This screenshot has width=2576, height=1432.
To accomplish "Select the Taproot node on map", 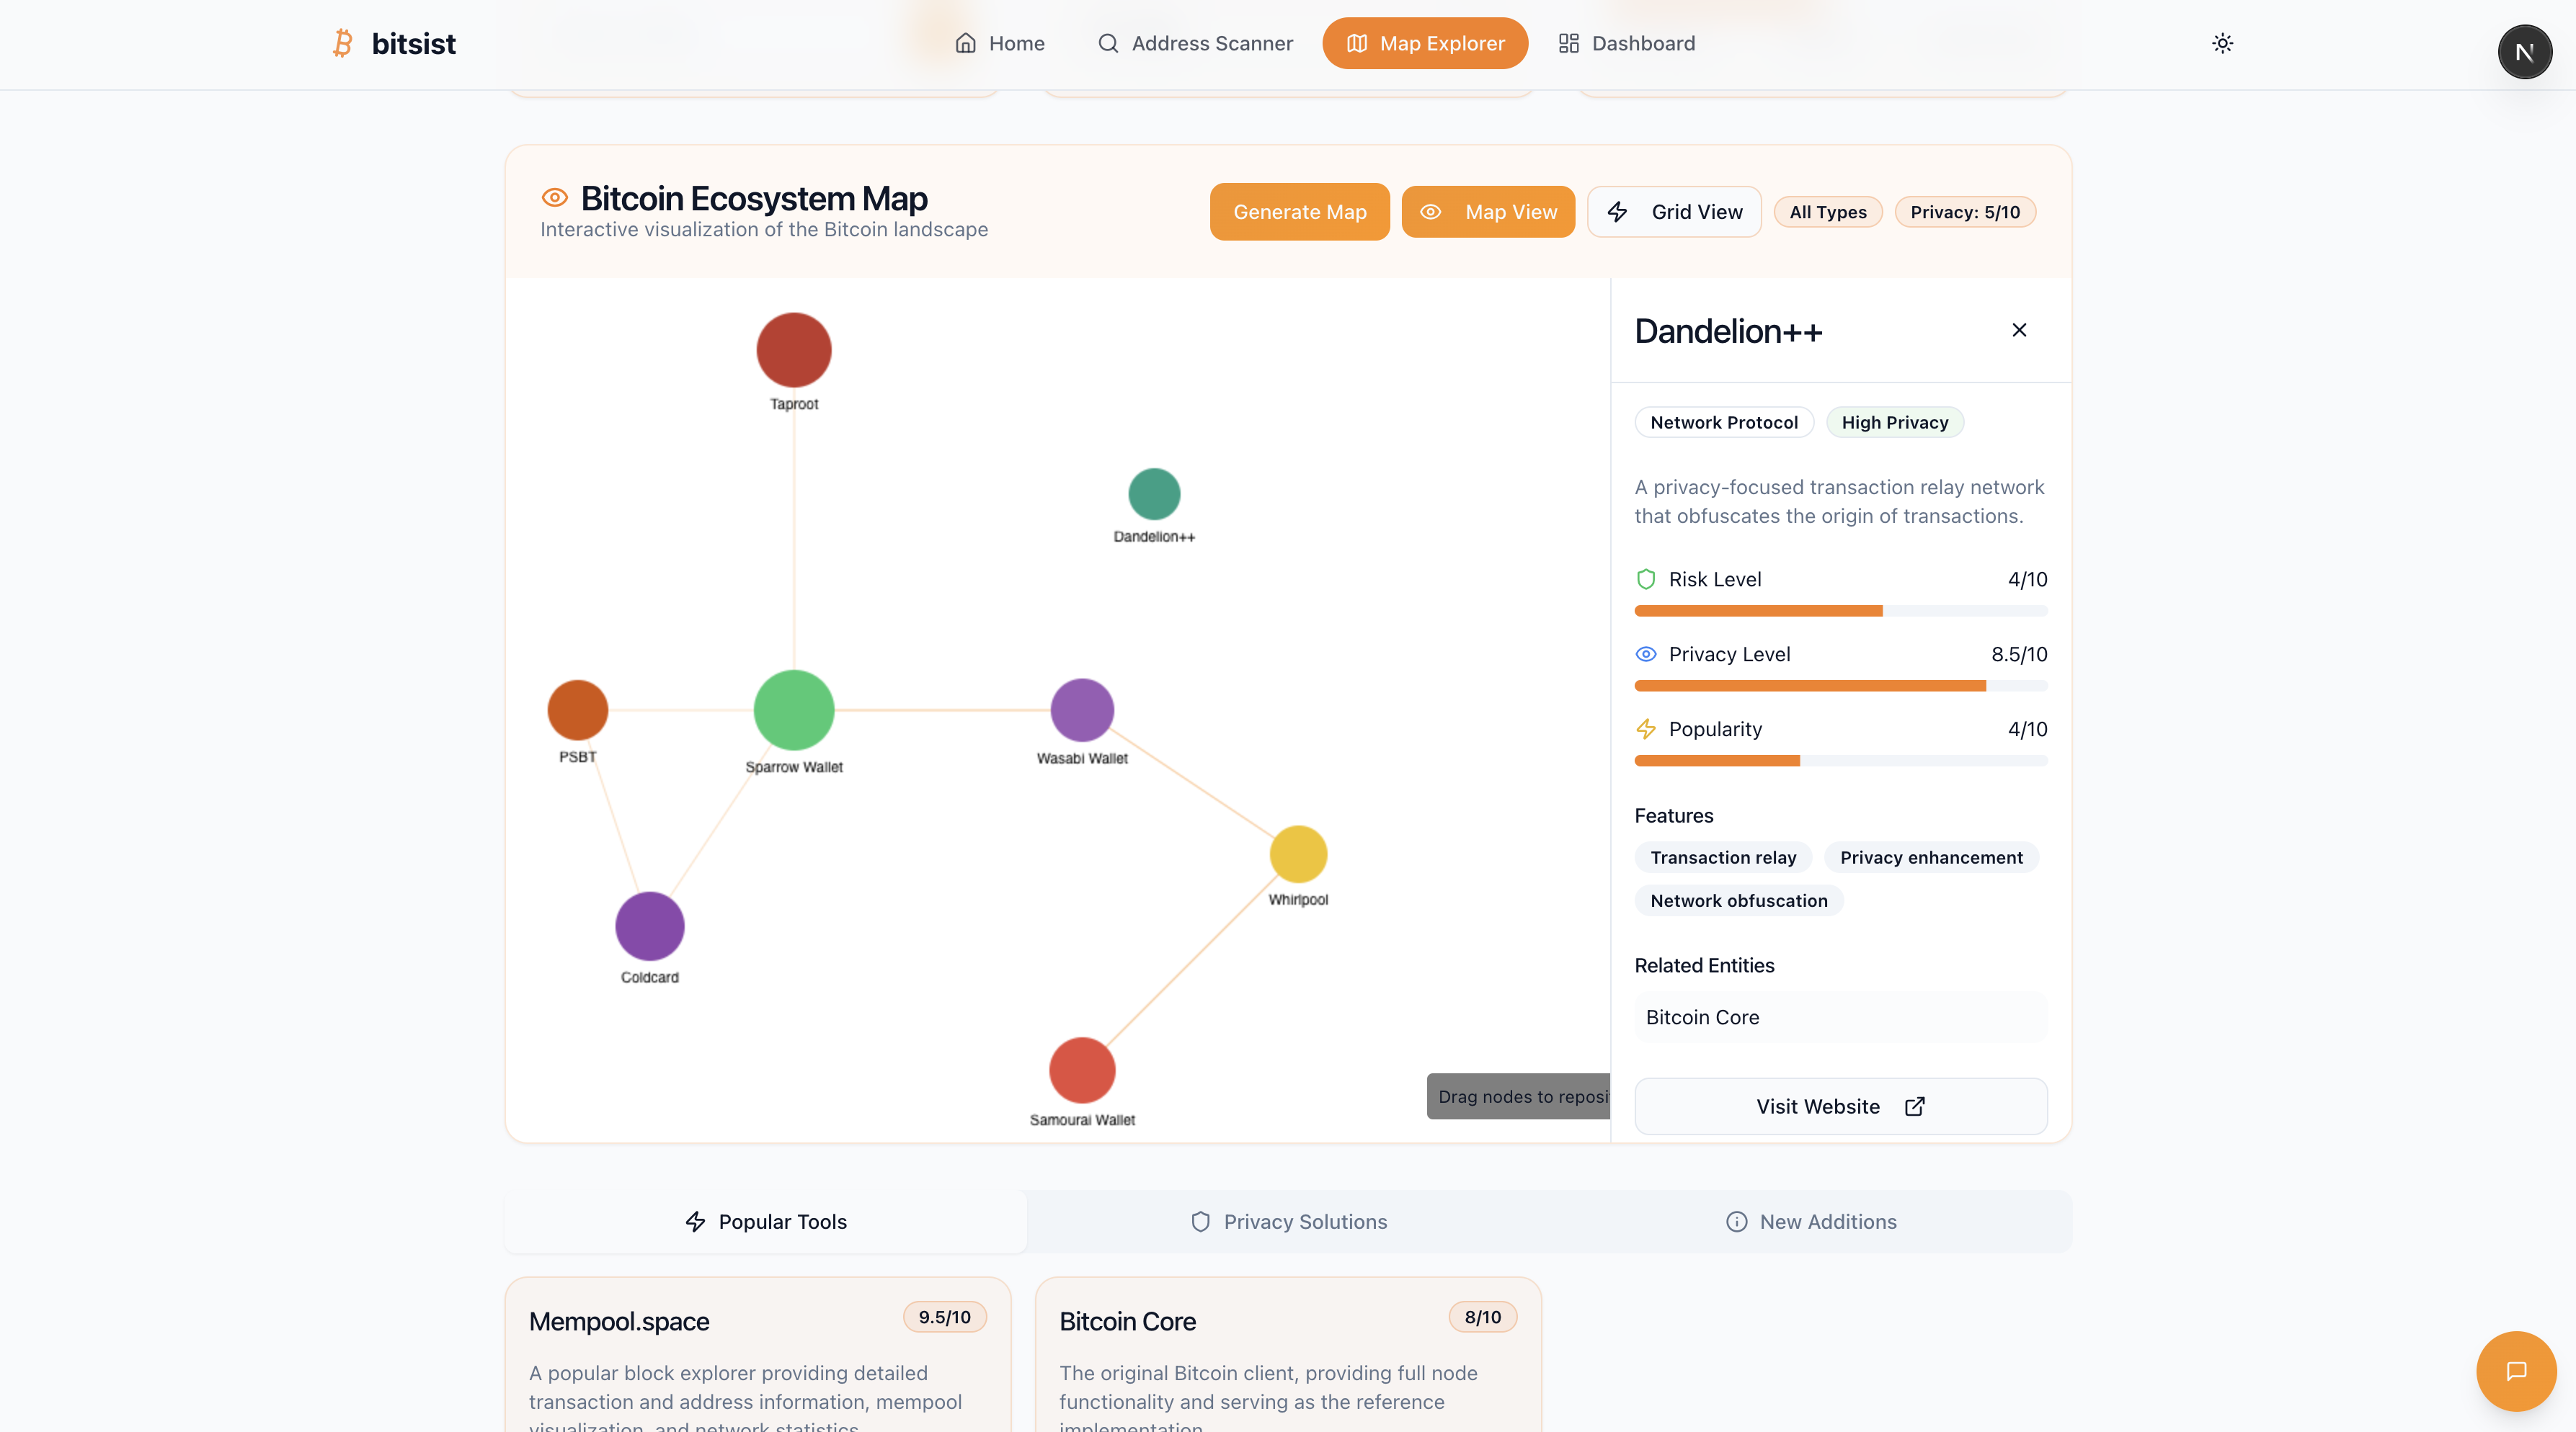I will [x=794, y=350].
